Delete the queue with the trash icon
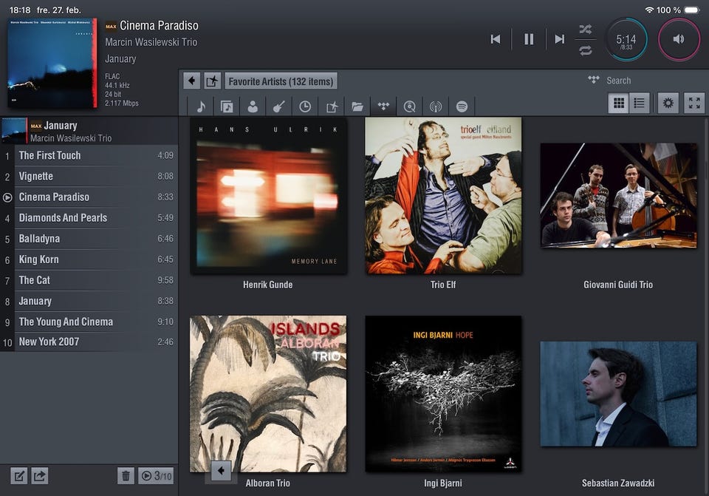Viewport: 709px width, 496px height. tap(126, 476)
